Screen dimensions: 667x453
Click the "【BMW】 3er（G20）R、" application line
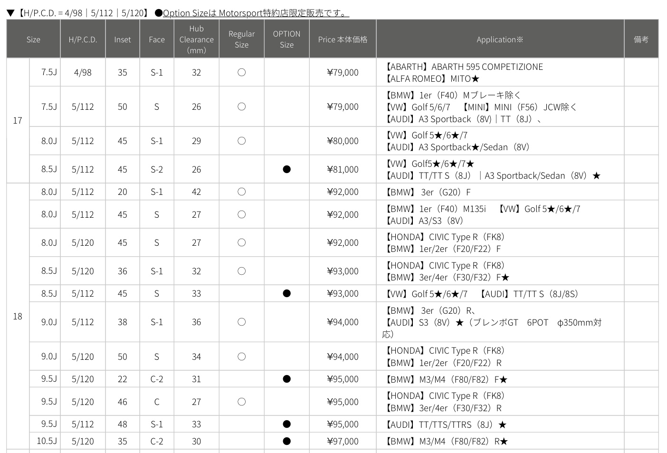click(x=429, y=310)
